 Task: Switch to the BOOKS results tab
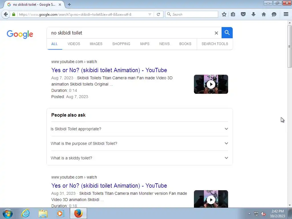(x=185, y=44)
